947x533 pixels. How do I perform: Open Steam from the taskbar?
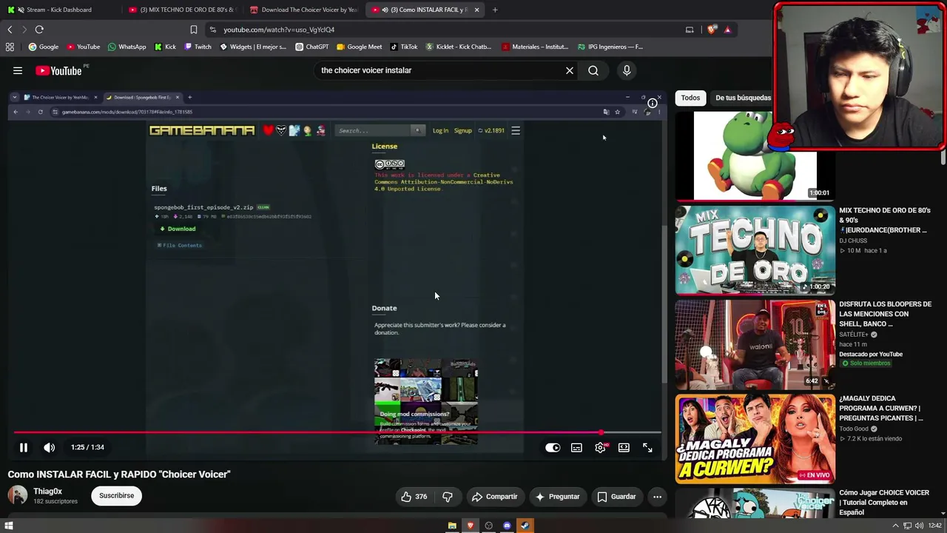point(525,526)
